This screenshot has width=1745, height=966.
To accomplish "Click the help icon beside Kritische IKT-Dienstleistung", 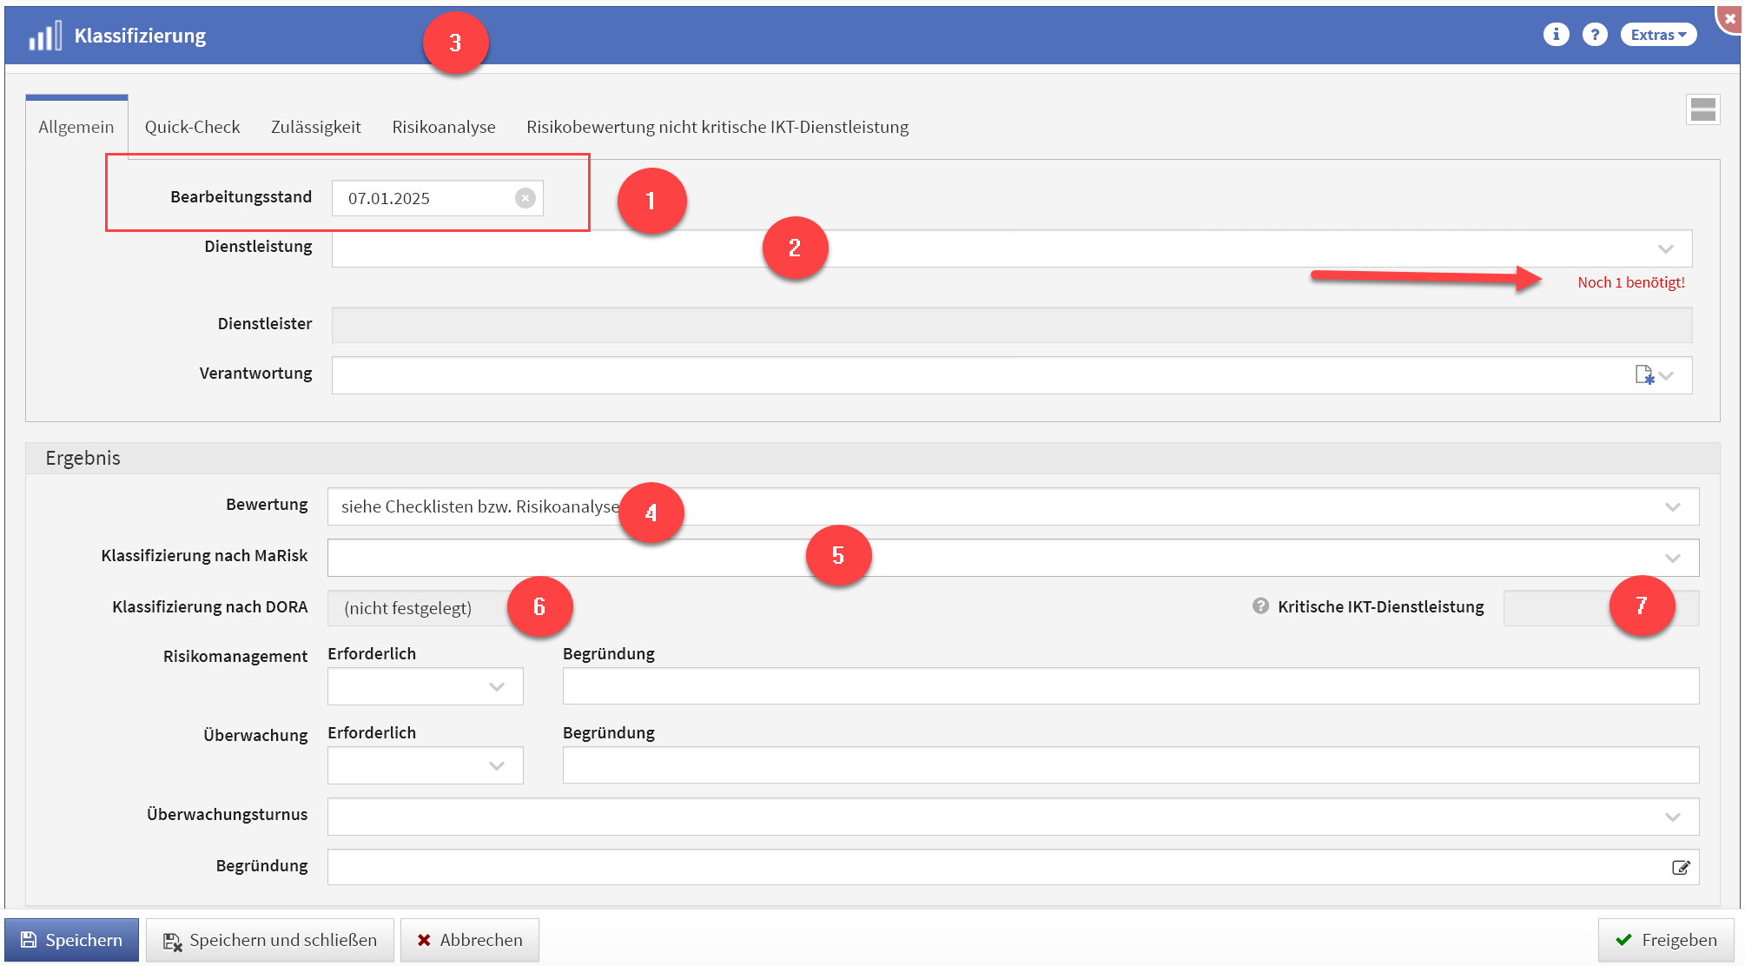I will (x=1260, y=606).
